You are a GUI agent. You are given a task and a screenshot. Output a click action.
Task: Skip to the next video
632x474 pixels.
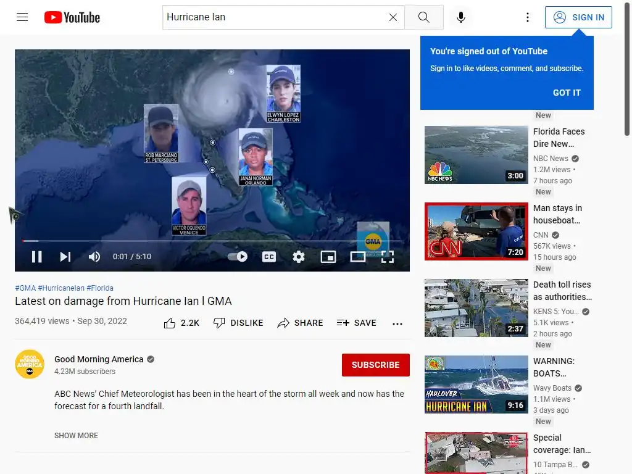point(65,257)
